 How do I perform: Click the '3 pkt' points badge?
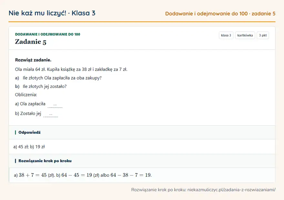click(263, 35)
